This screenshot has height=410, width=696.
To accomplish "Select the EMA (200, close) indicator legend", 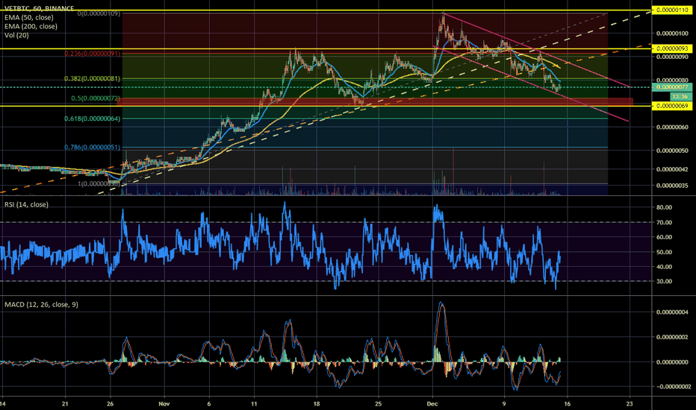I will 31,26.
